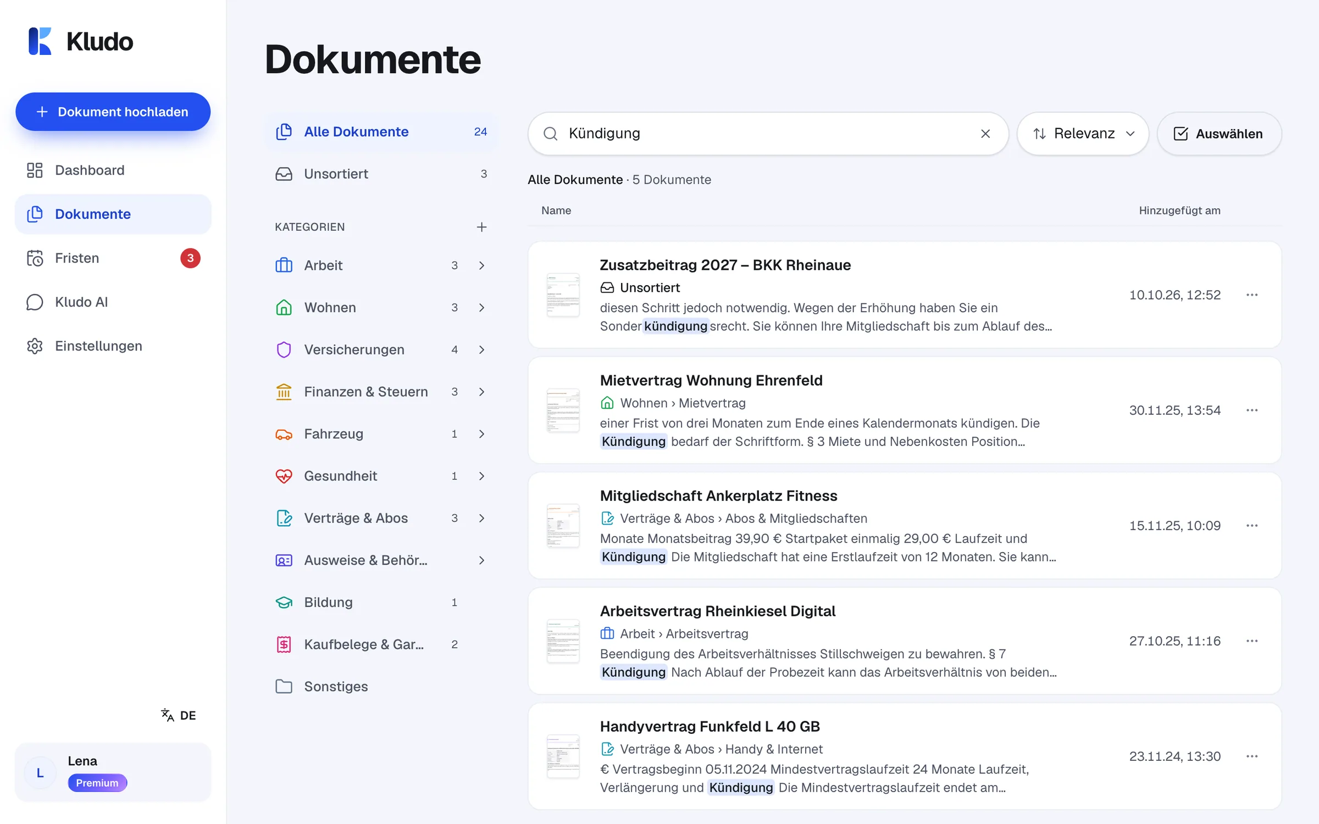
Task: Open the Relevanz sort dropdown
Action: 1083,133
